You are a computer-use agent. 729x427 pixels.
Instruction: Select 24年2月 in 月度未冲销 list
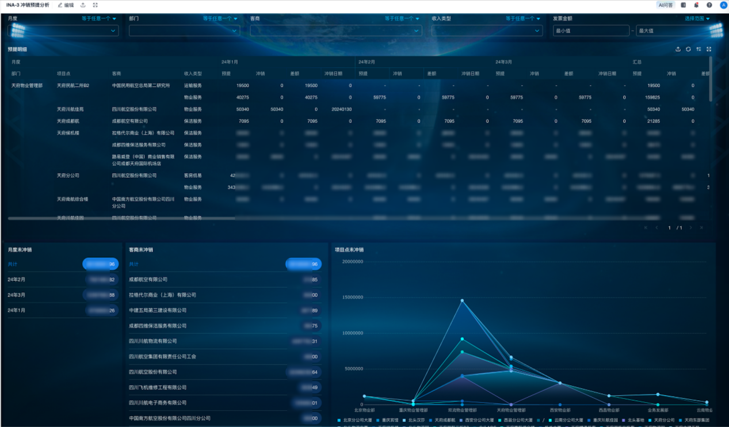click(17, 280)
